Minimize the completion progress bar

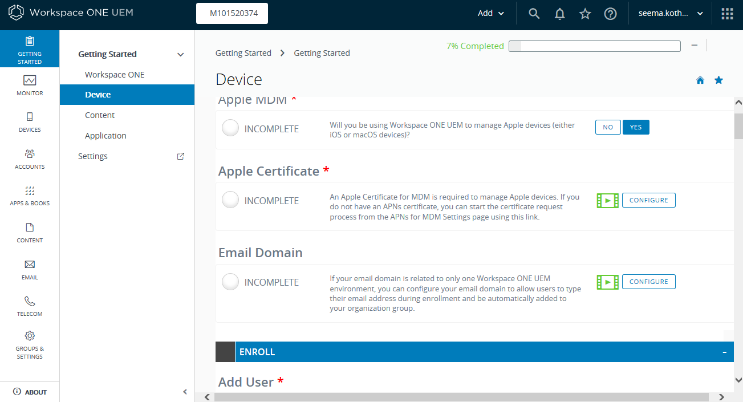[x=694, y=46]
